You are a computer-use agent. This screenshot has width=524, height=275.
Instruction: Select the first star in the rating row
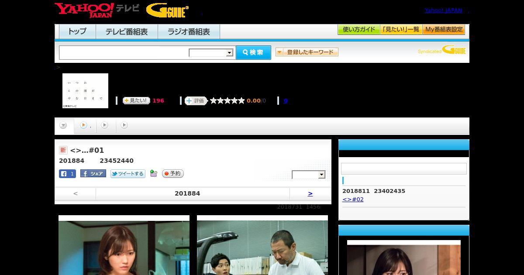click(x=214, y=100)
